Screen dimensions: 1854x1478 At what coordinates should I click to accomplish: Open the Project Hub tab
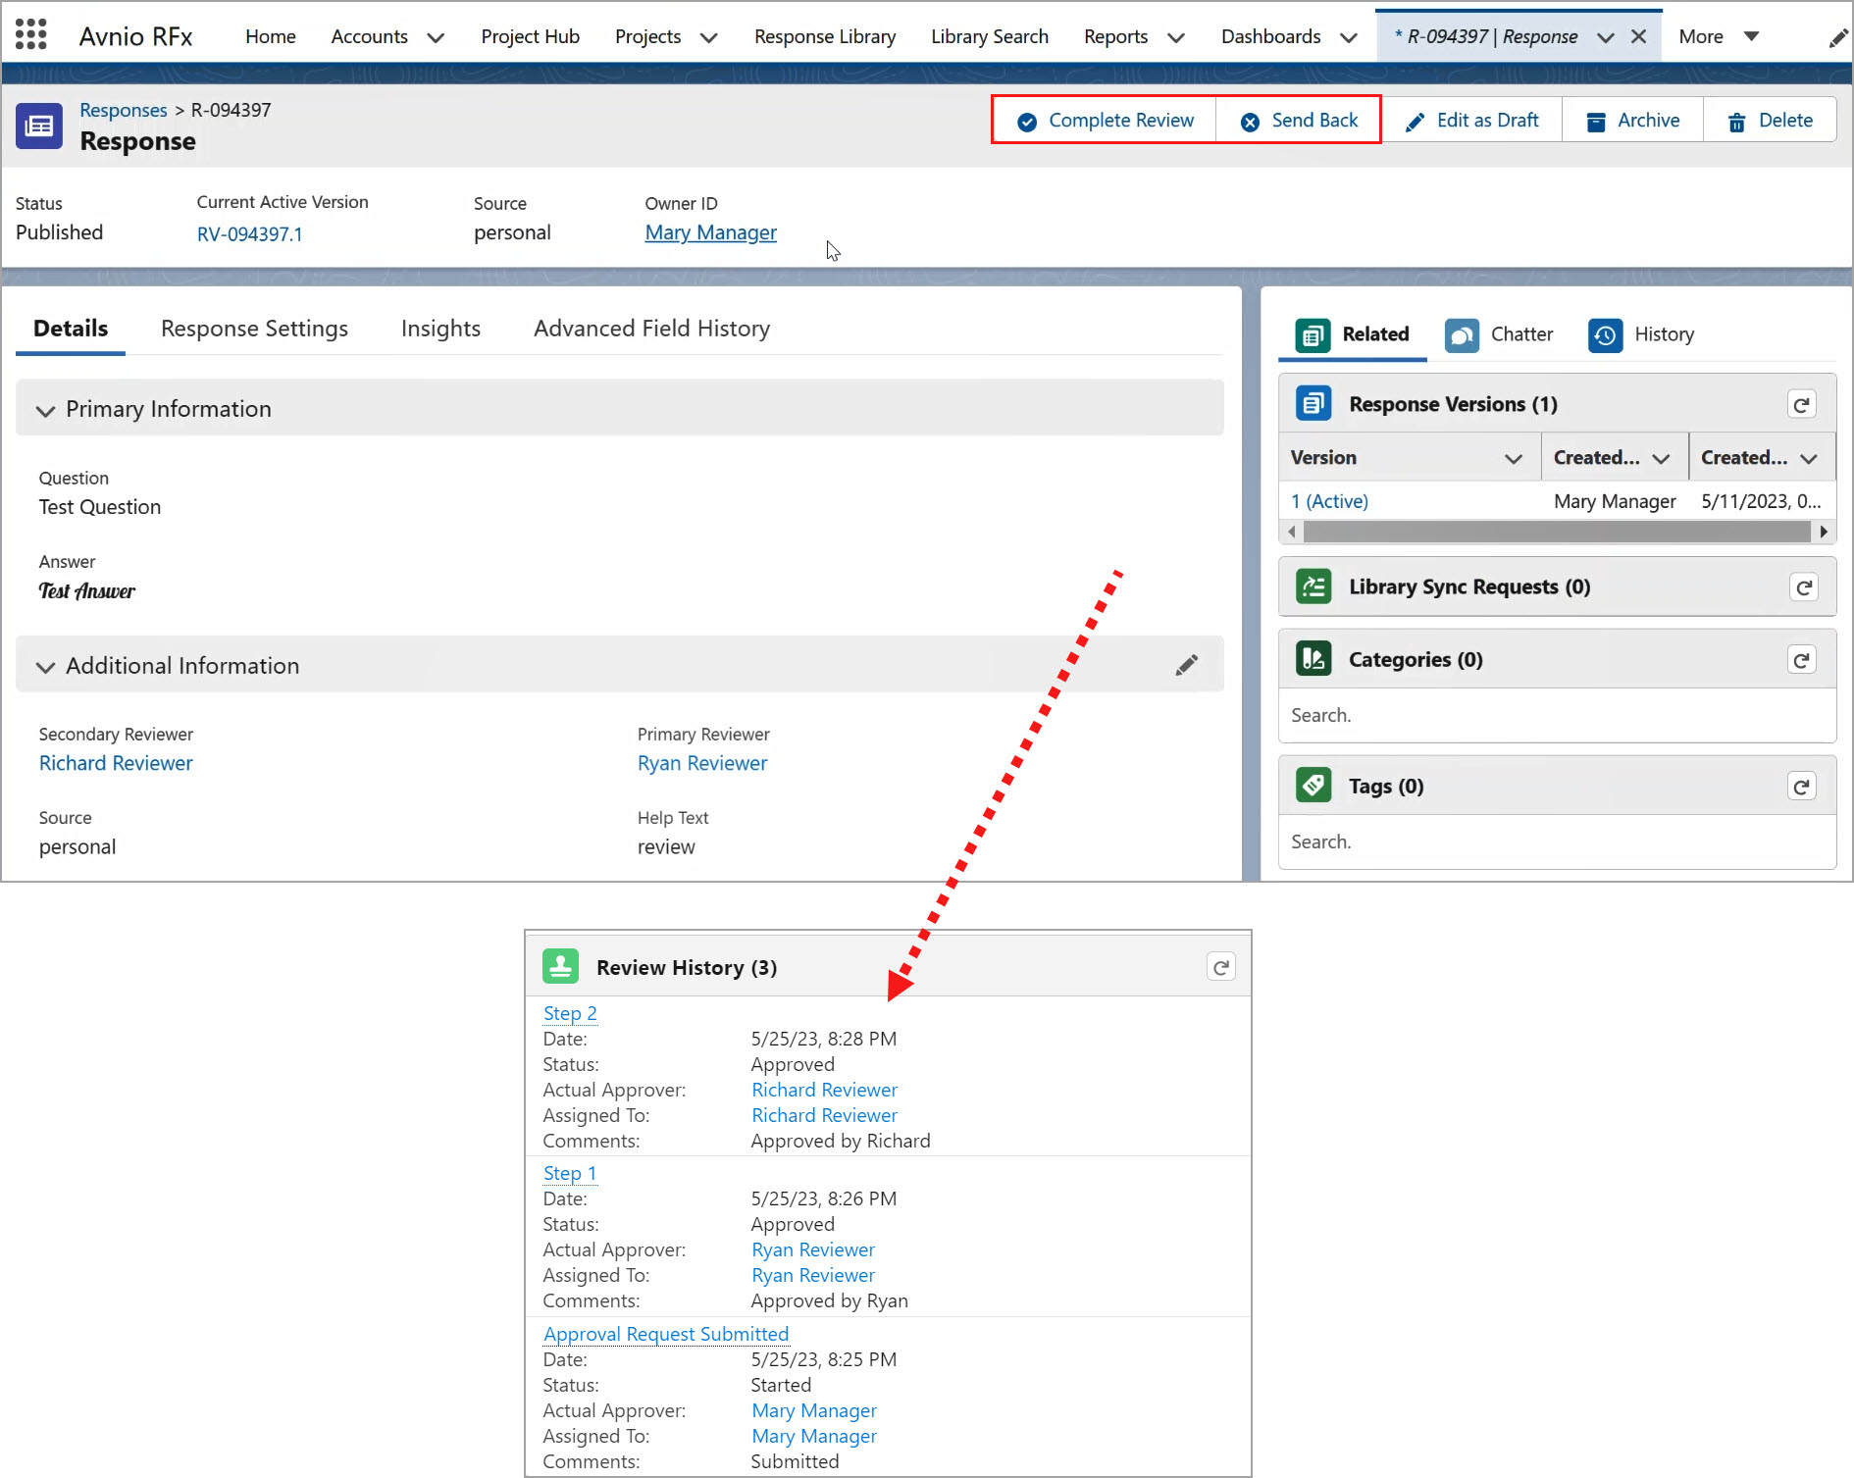click(530, 36)
